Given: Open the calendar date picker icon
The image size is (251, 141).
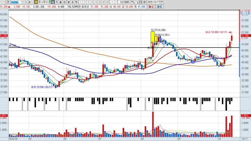Looking at the screenshot, I should (x=162, y=2).
